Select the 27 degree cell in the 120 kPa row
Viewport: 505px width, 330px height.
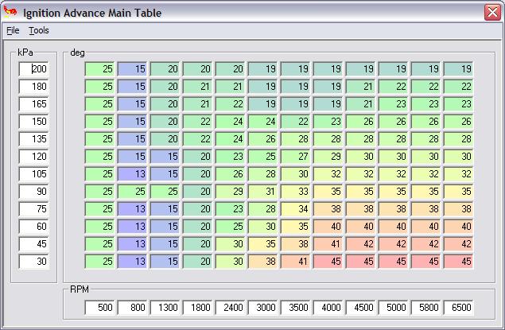(295, 157)
